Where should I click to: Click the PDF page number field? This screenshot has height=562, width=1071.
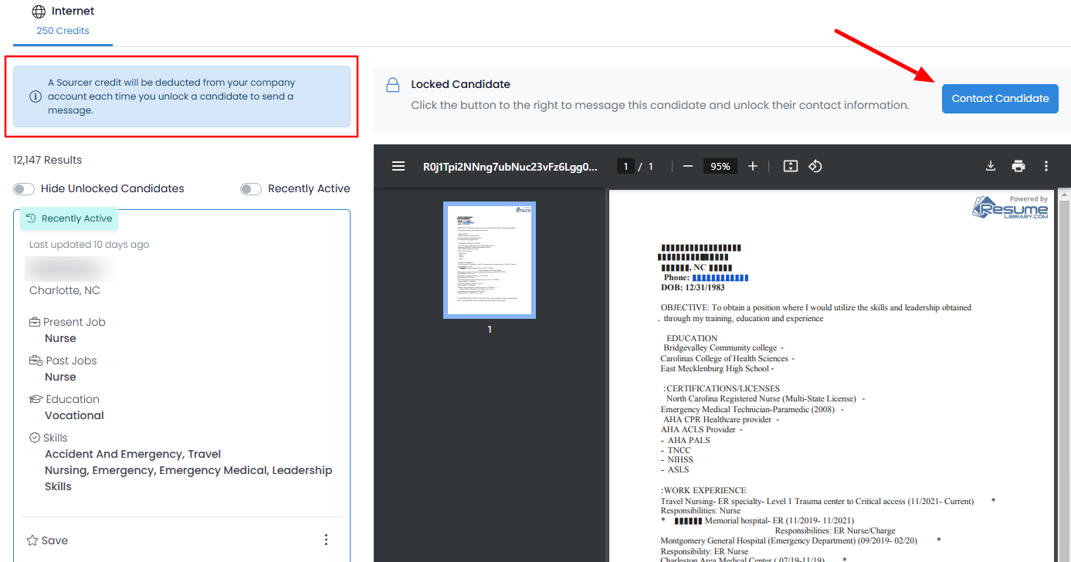625,166
